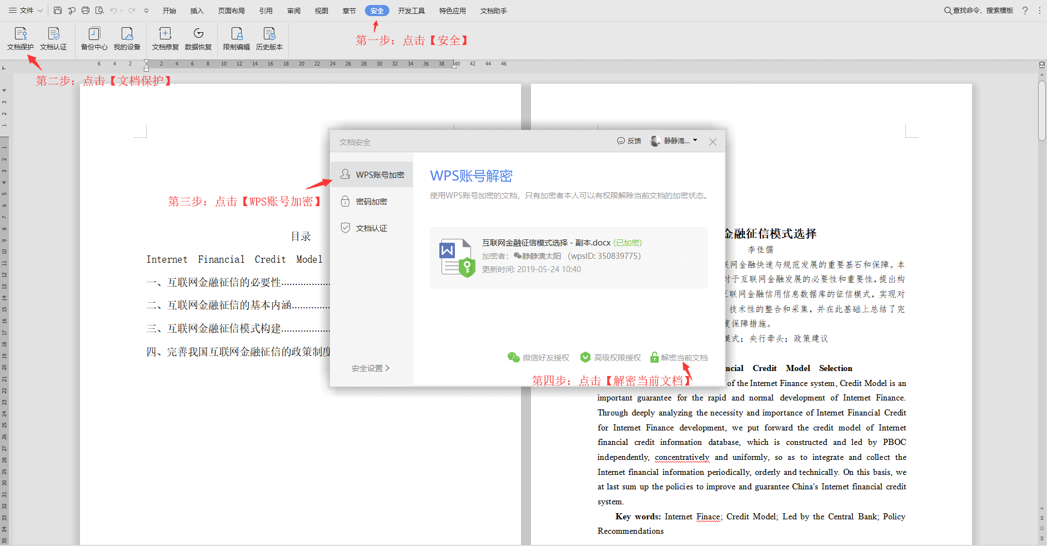The height and width of the screenshot is (546, 1047).
Task: Expand the Undo history dropdown arrow
Action: point(122,11)
